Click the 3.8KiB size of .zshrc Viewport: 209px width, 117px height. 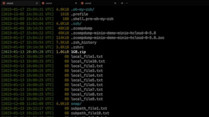click(x=62, y=47)
